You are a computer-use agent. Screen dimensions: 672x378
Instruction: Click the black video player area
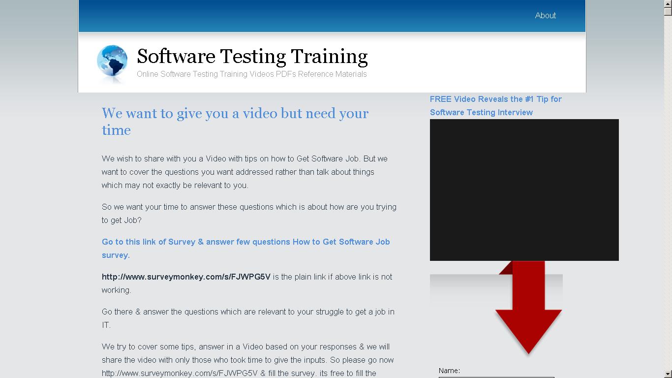pos(524,190)
